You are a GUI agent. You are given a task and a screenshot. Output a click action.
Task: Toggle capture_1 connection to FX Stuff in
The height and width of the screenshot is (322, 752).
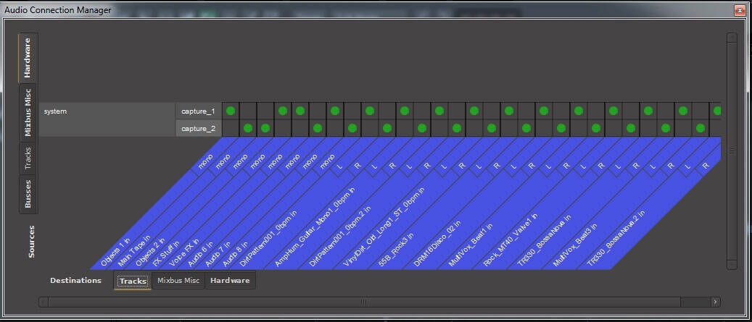[283, 111]
